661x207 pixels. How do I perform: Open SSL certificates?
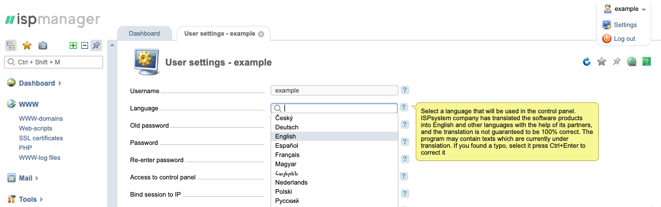[41, 138]
